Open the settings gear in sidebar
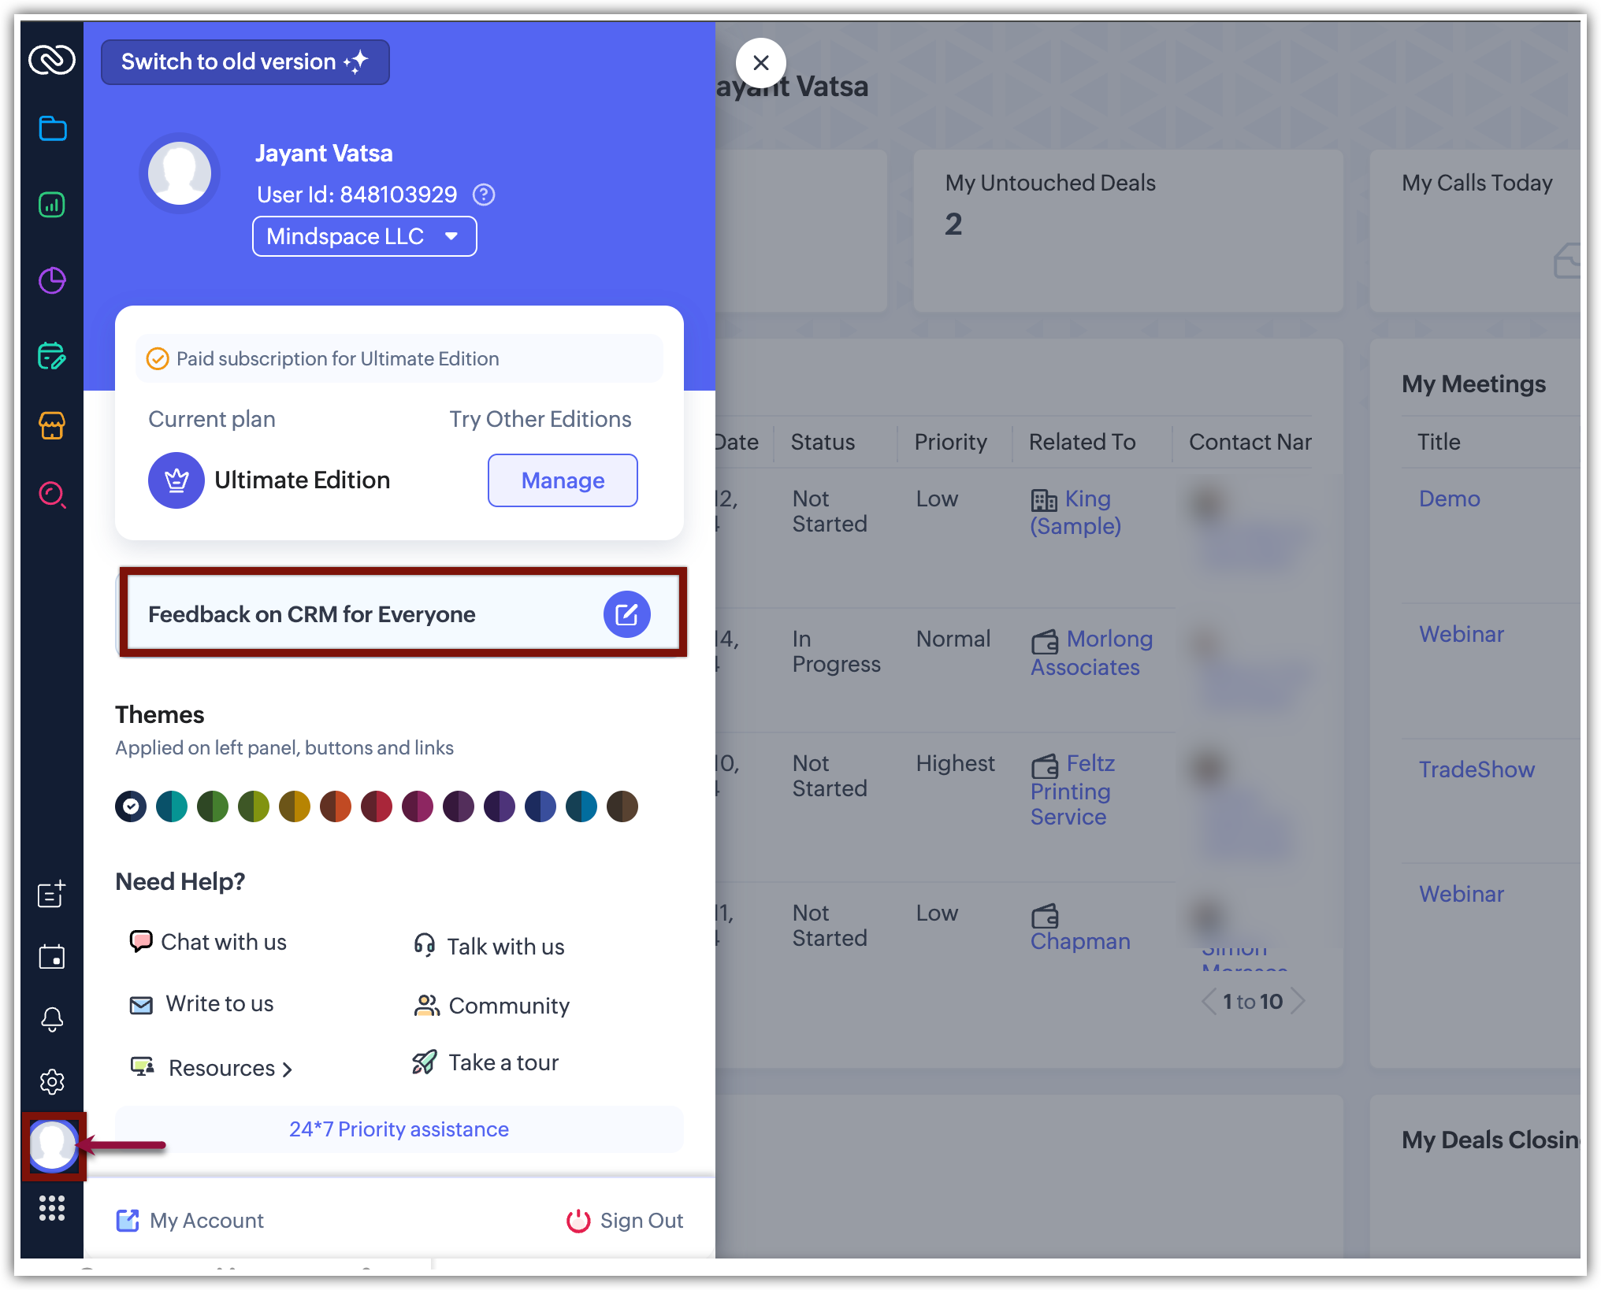1601x1290 pixels. 52,1081
